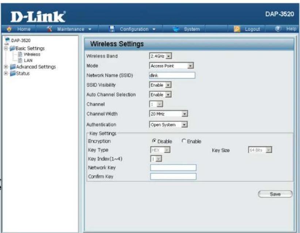Click the DAP-3520 model text in header

(280, 14)
